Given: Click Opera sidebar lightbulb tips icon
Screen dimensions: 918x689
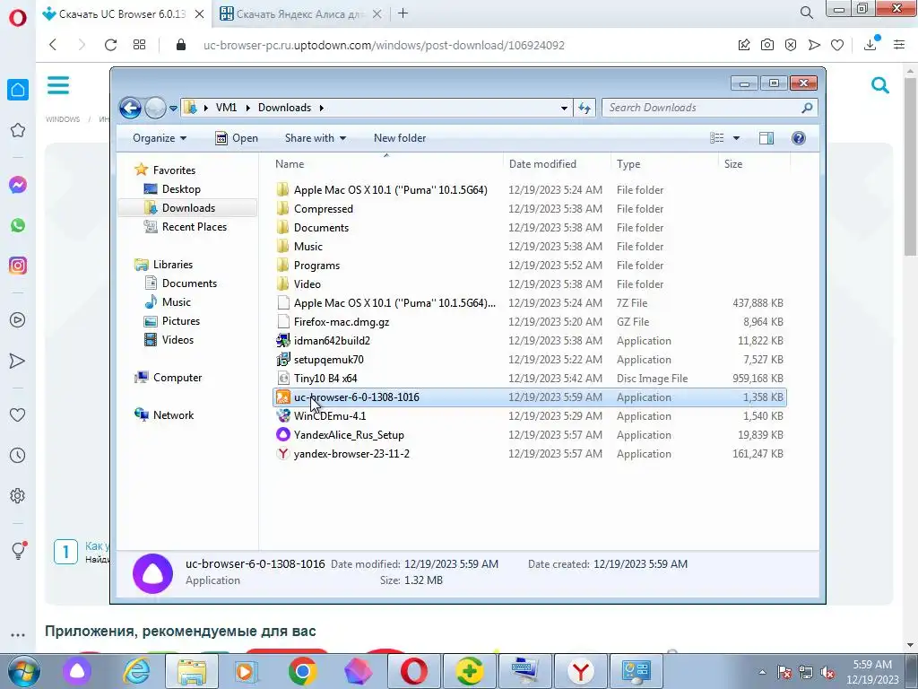Looking at the screenshot, I should (x=18, y=550).
